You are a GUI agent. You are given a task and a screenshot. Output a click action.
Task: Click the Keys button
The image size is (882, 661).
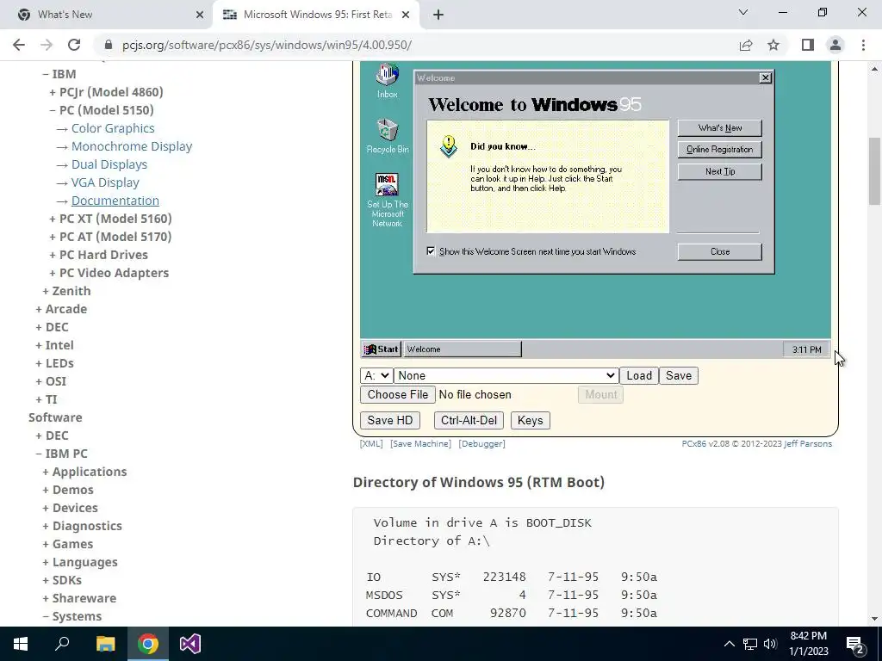[x=530, y=420]
